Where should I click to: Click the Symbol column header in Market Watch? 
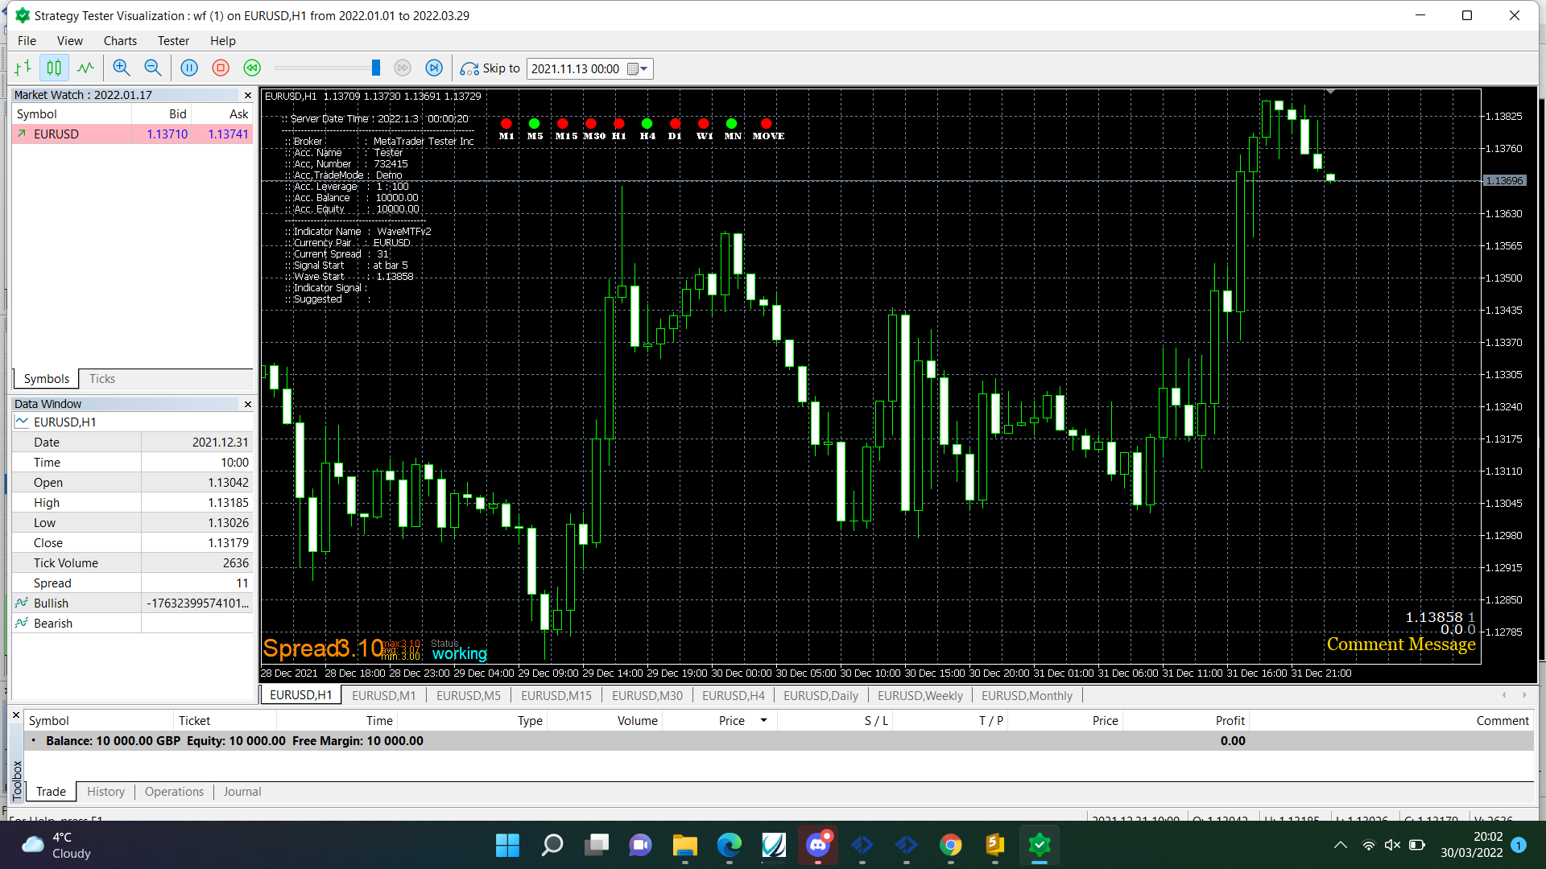point(72,114)
